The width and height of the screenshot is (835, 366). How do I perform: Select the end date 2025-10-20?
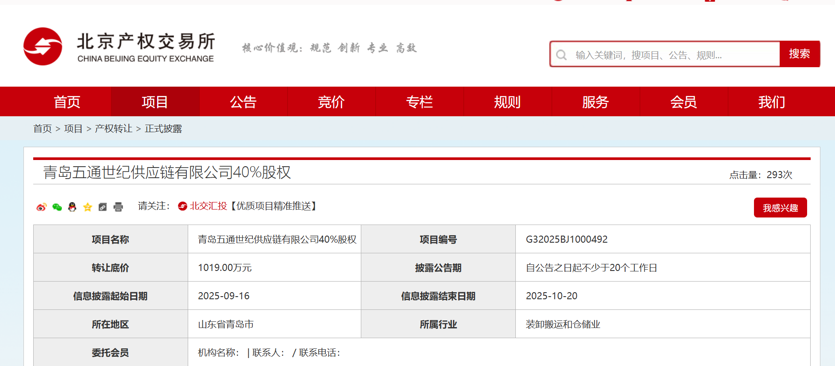click(x=552, y=296)
